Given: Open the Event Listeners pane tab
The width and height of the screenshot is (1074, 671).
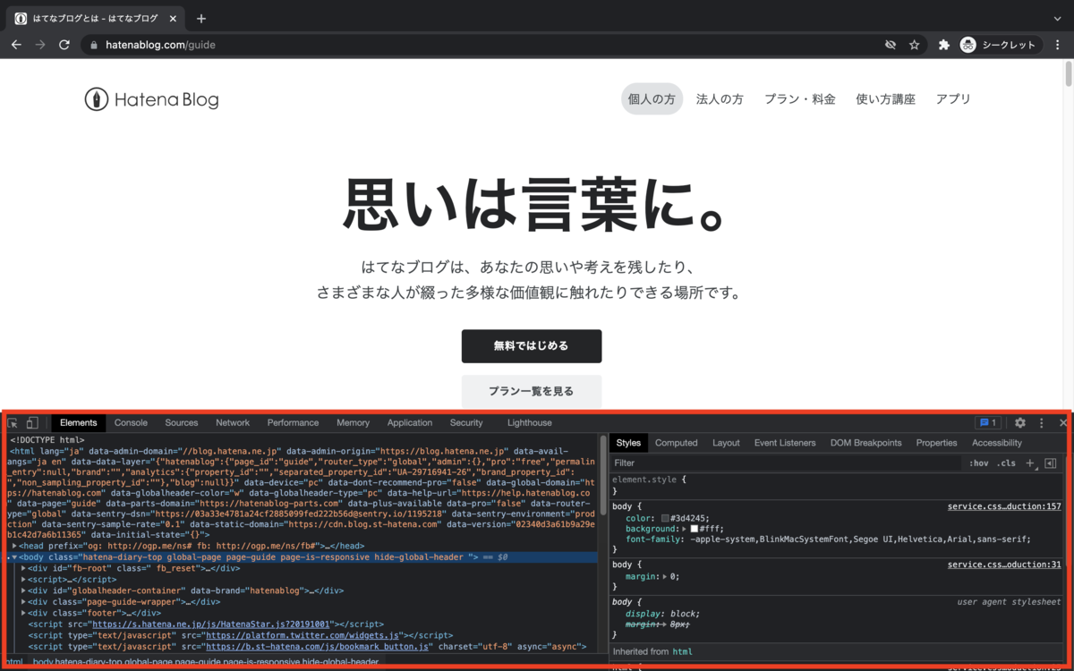Looking at the screenshot, I should pos(785,443).
